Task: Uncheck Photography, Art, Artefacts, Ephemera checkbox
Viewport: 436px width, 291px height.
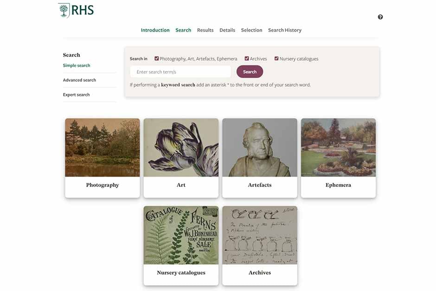Action: [157, 58]
